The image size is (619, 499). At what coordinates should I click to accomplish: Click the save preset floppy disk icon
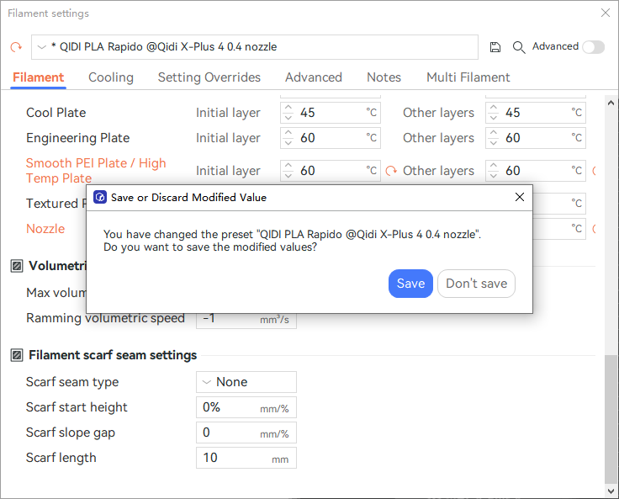495,47
